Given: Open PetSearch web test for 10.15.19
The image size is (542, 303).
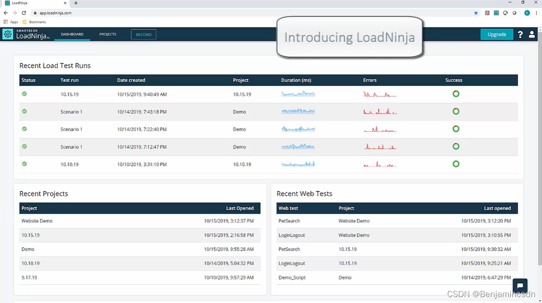Looking at the screenshot, I should (289, 249).
